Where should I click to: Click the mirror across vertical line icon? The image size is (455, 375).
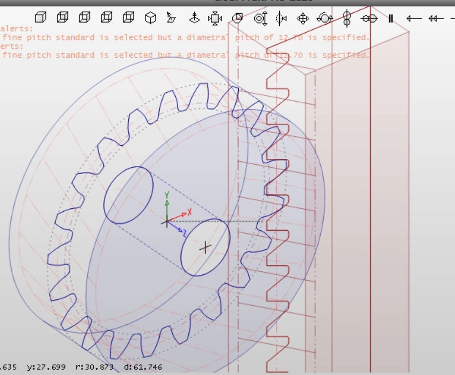click(282, 19)
